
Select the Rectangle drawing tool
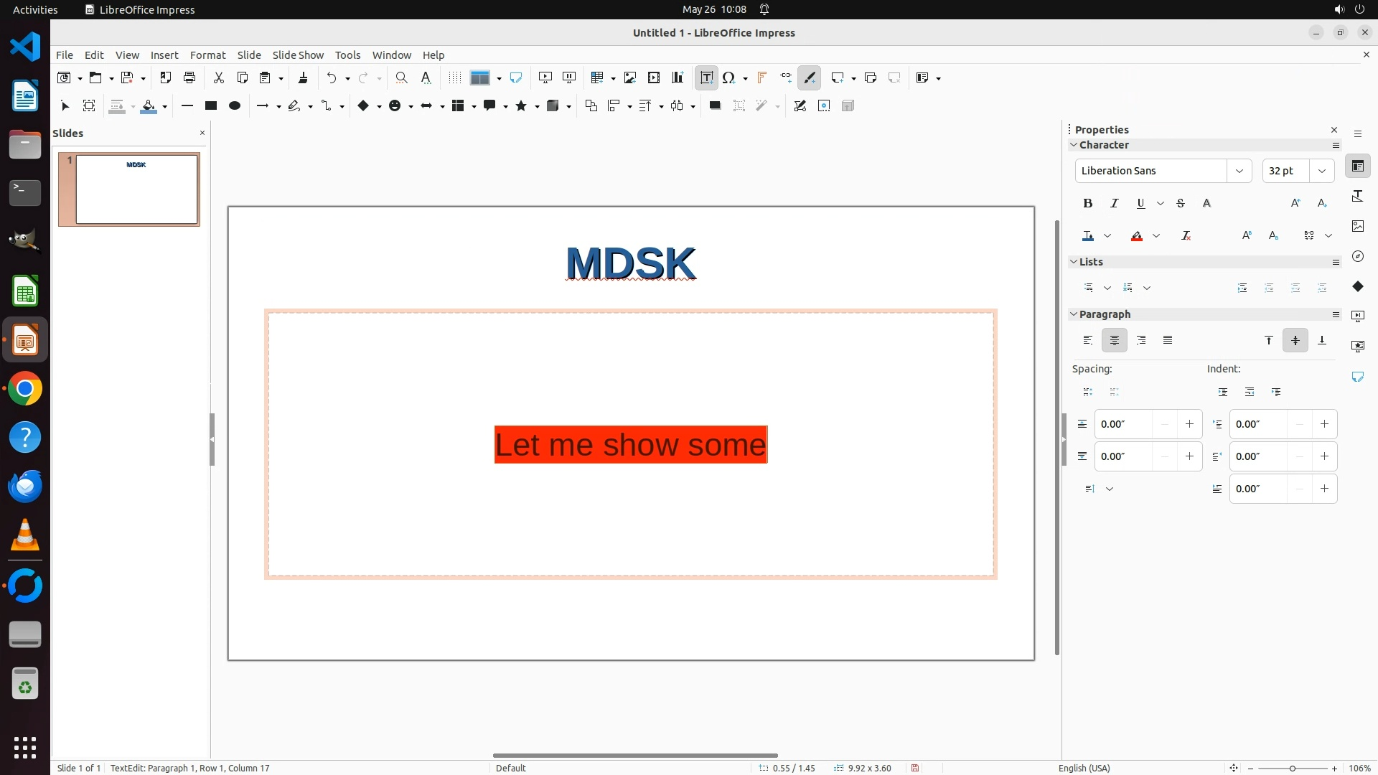pyautogui.click(x=210, y=106)
